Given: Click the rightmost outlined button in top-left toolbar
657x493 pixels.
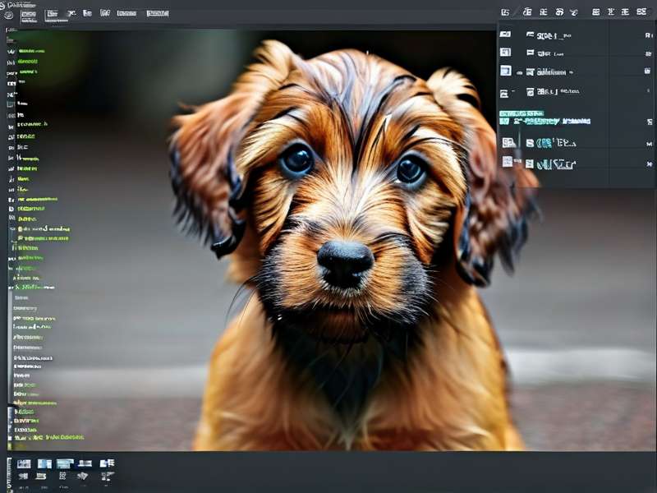Looking at the screenshot, I should click(x=158, y=13).
